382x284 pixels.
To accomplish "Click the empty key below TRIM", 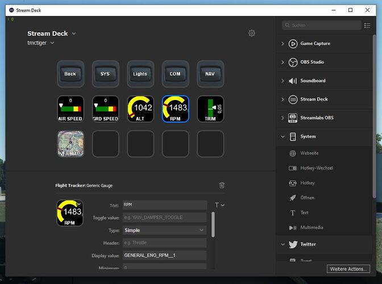I will [210, 144].
